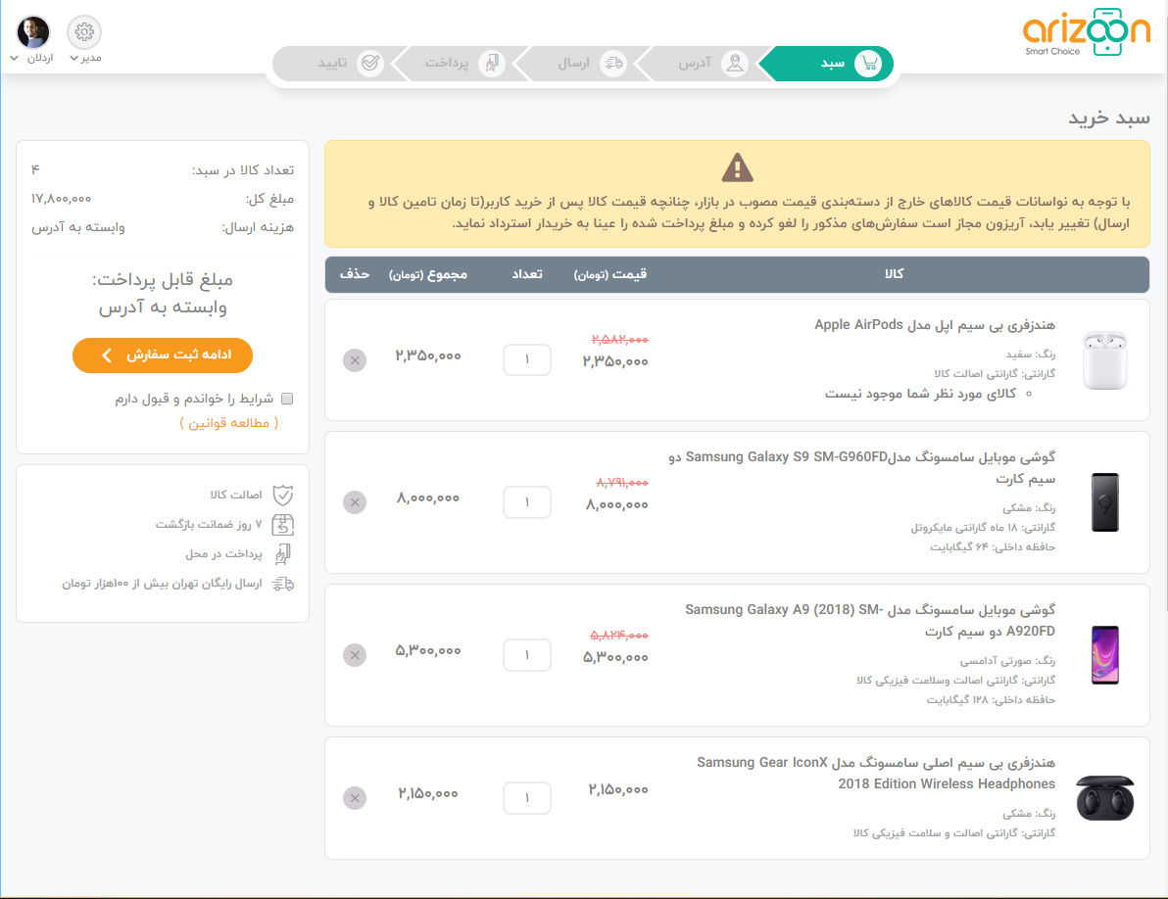Click the warning triangle icon
Viewport: 1168px width, 899px height.
coord(738,167)
